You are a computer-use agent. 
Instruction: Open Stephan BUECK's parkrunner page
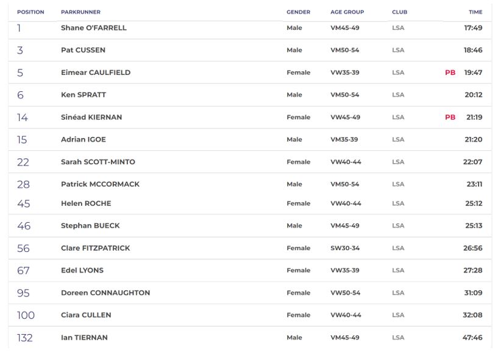pos(90,226)
